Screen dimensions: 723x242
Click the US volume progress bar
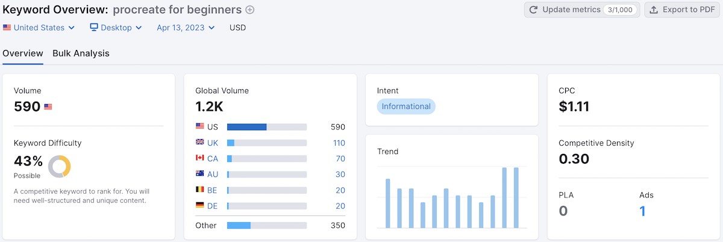tap(267, 126)
